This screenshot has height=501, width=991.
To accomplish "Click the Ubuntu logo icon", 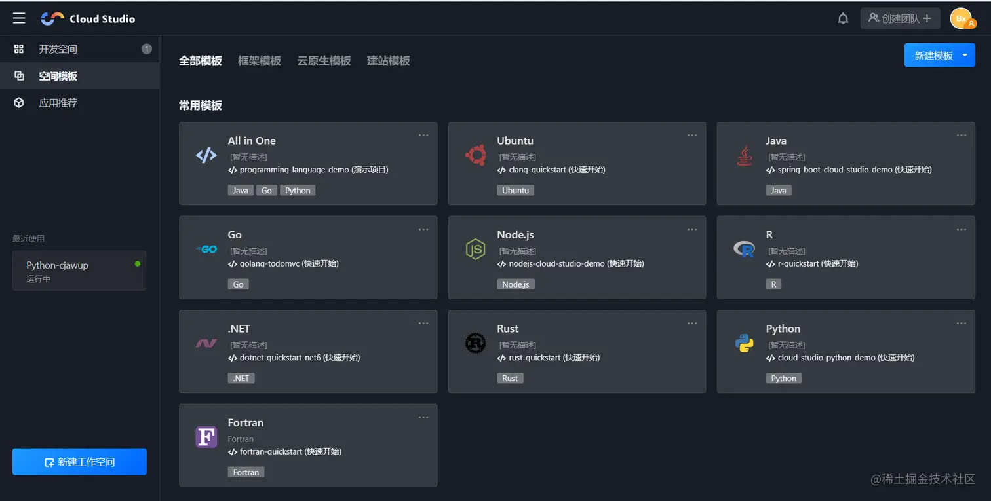I will click(475, 155).
